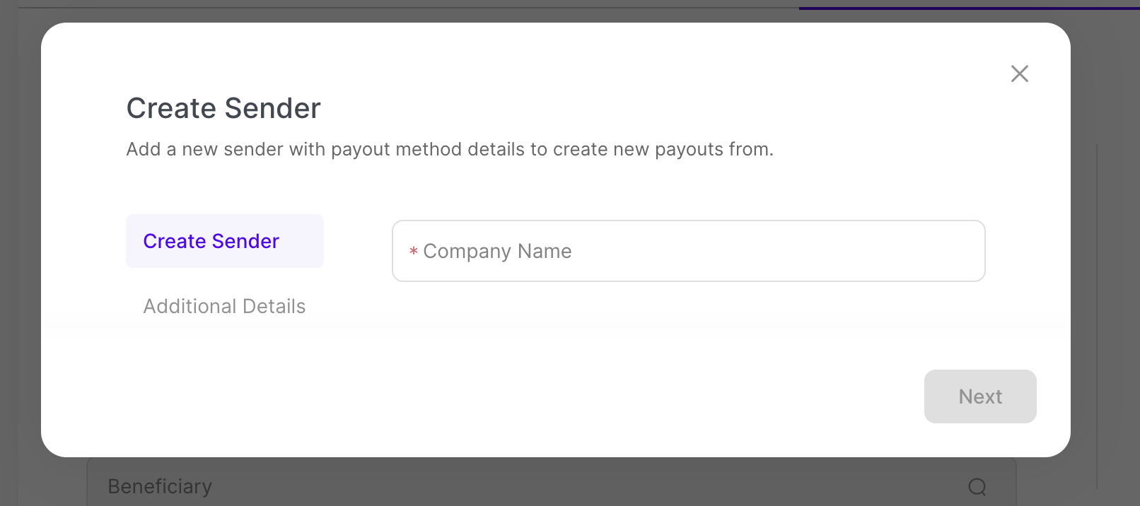
Task: Click the purple active tab underline at top
Action: (x=969, y=8)
